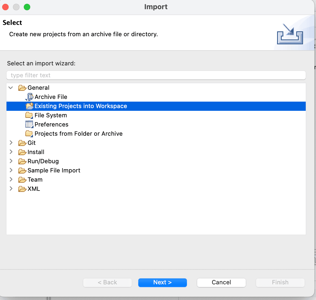The height and width of the screenshot is (300, 316).
Task: Click the Git folder icon
Action: pos(22,143)
